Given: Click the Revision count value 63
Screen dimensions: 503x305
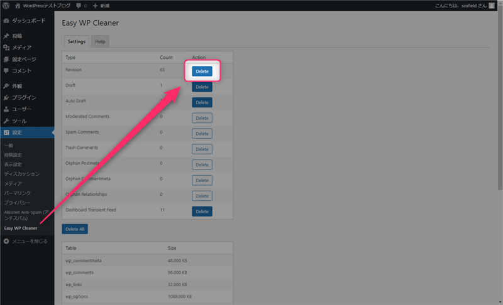Looking at the screenshot, I should click(x=162, y=70).
